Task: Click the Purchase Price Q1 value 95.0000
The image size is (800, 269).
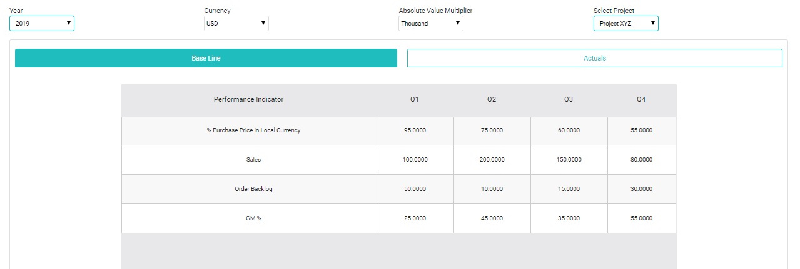Action: (x=415, y=130)
